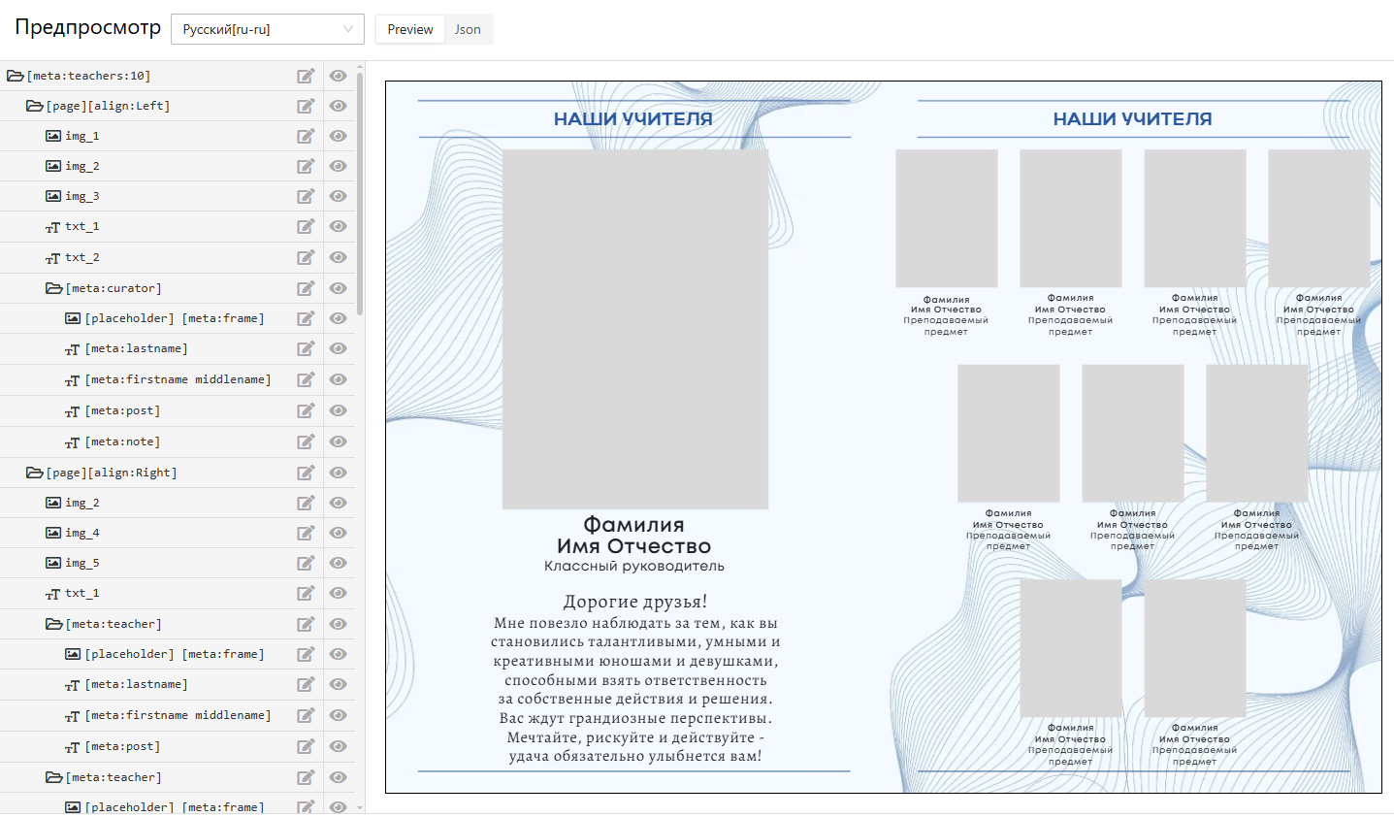Viewport: 1394px width, 817px height.
Task: Toggle eye icon for [meta:note] row
Action: [x=338, y=441]
